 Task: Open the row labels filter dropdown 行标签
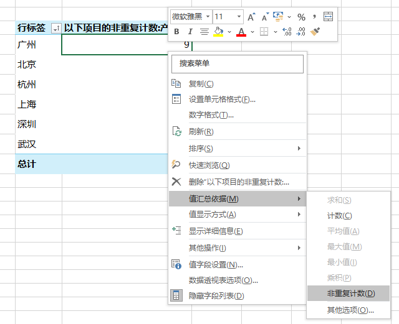[56, 28]
